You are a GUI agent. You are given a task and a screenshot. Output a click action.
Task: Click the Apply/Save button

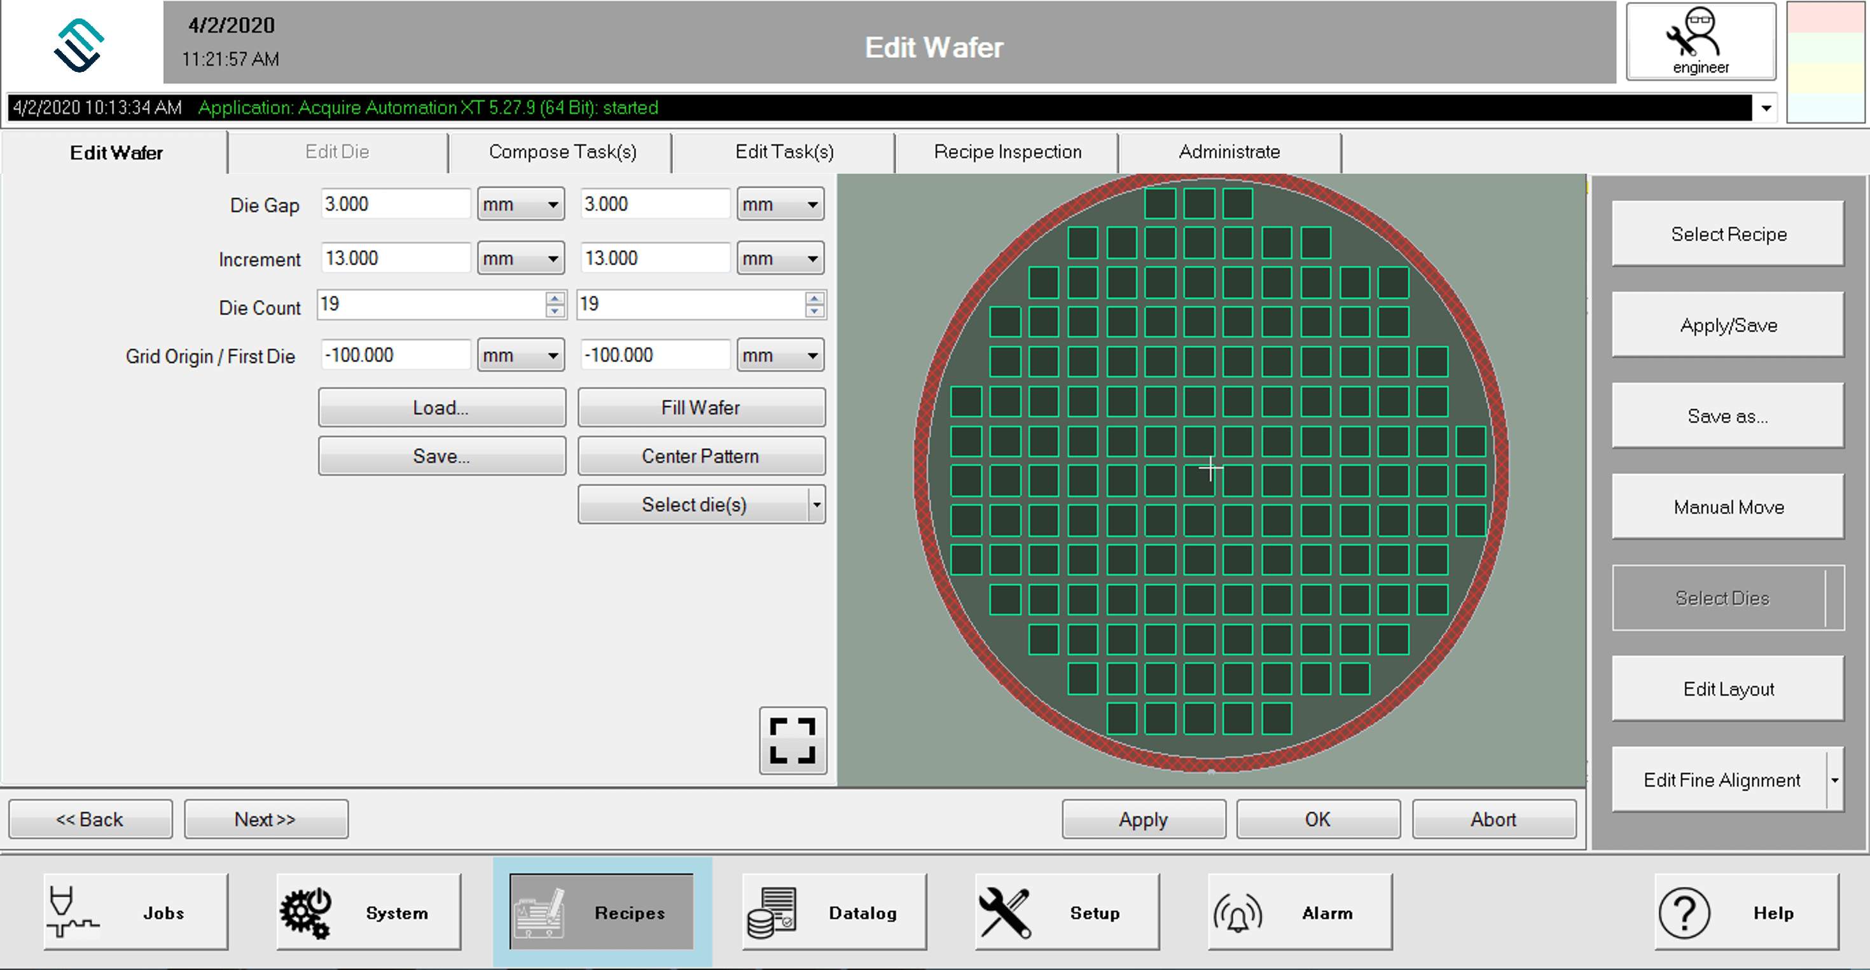[x=1727, y=324]
